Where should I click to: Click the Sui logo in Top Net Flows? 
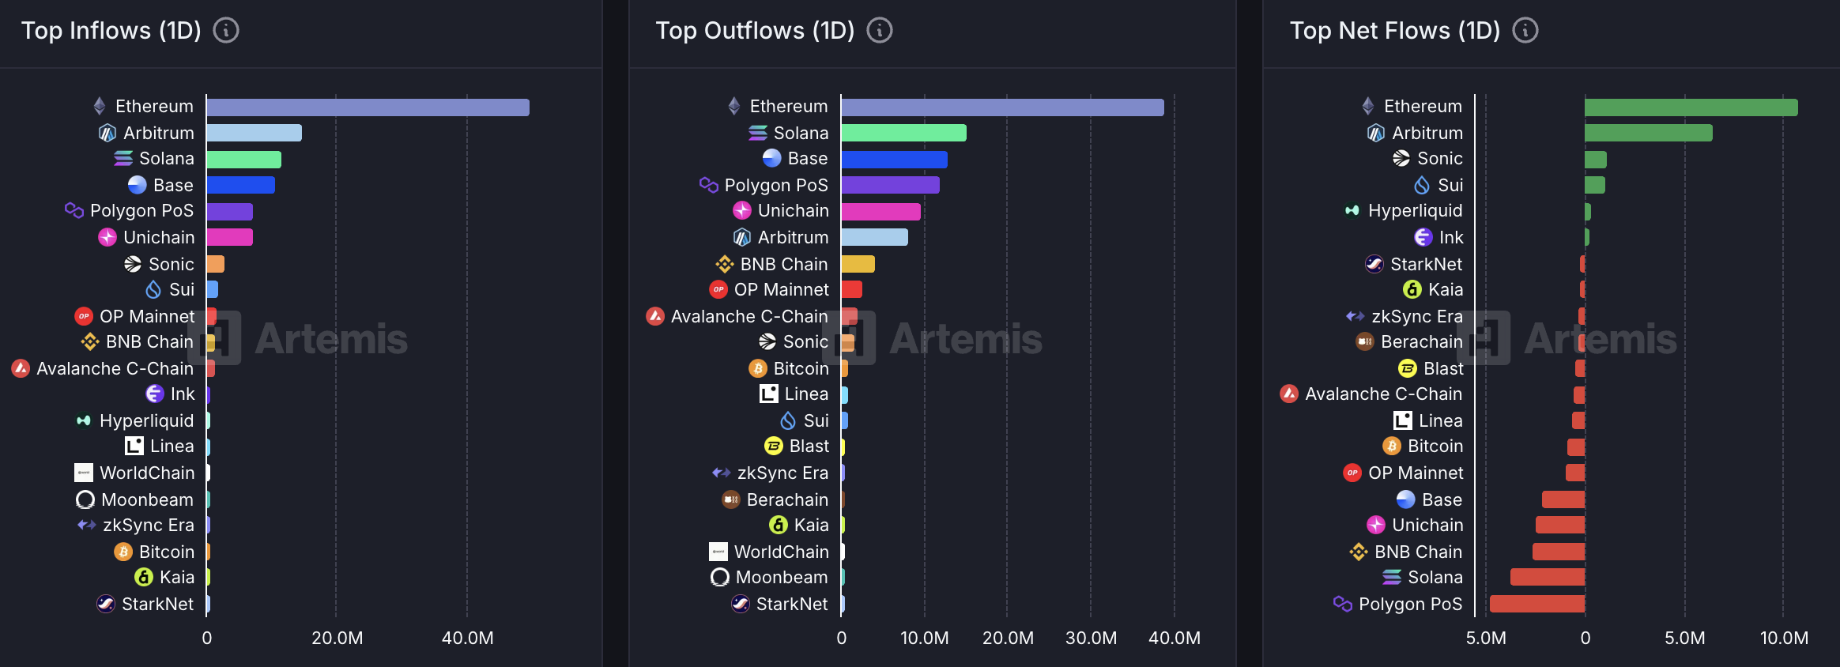tap(1422, 185)
